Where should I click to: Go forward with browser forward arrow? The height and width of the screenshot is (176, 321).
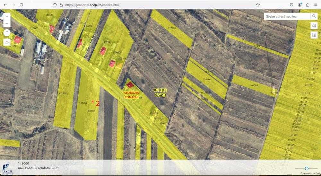pos(13,5)
